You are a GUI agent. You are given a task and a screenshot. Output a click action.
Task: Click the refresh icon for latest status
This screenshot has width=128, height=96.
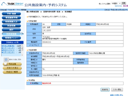coord(6,59)
